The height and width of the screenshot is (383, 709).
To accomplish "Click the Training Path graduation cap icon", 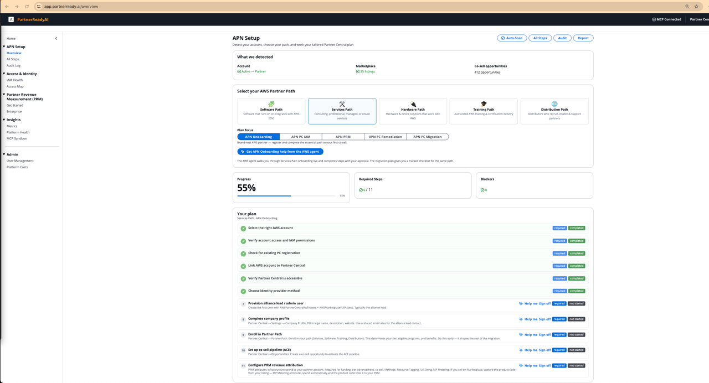I will click(x=484, y=104).
